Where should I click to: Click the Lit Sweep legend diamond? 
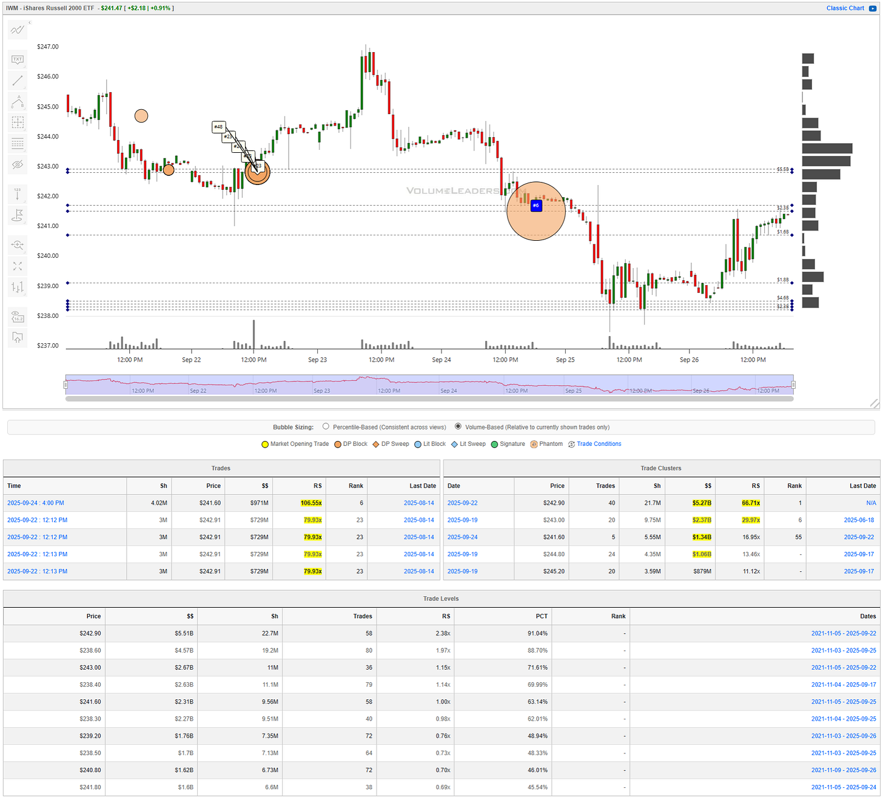pos(454,445)
